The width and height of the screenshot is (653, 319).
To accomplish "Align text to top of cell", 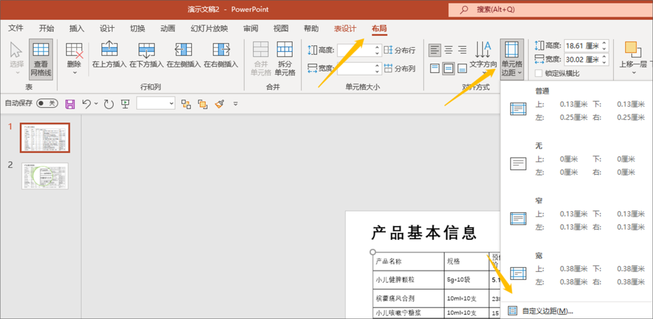I will tap(434, 68).
